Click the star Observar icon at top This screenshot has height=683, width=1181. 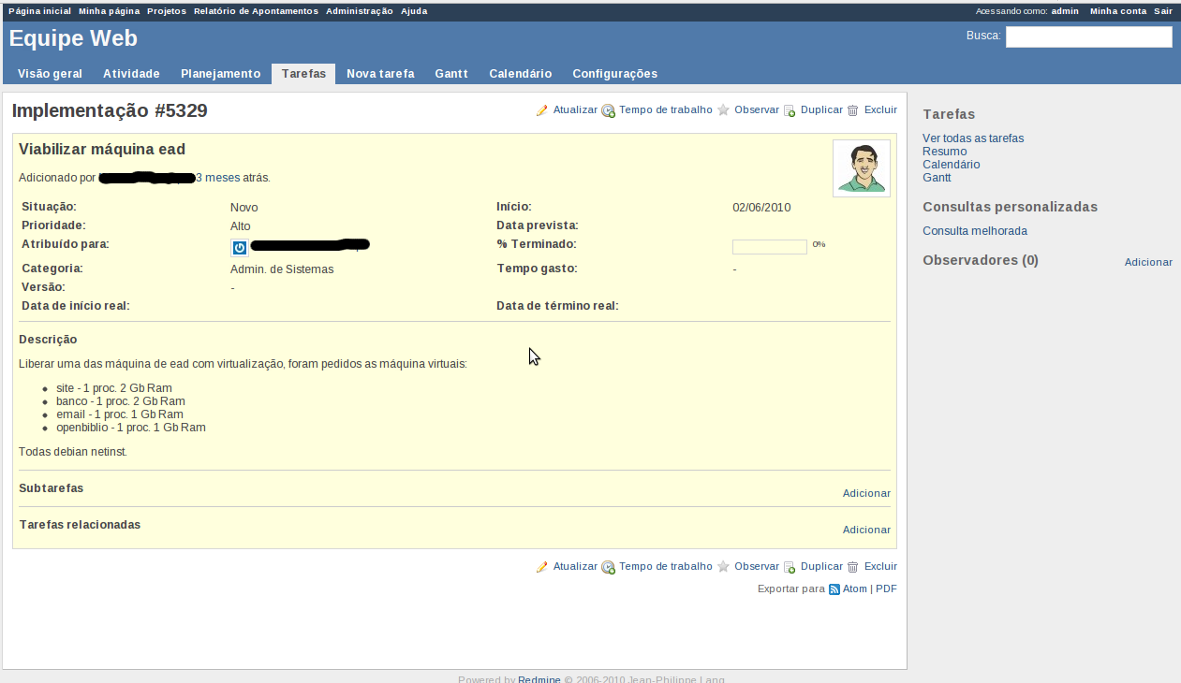pos(723,110)
